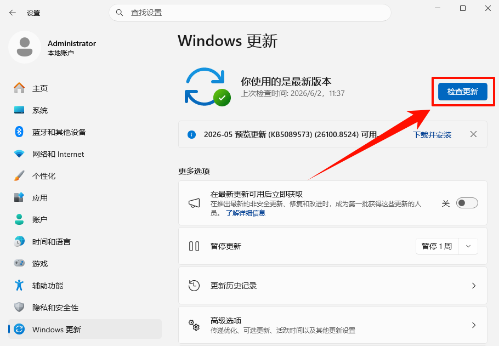Open the 了解详细信息 link
The width and height of the screenshot is (499, 346).
point(245,213)
